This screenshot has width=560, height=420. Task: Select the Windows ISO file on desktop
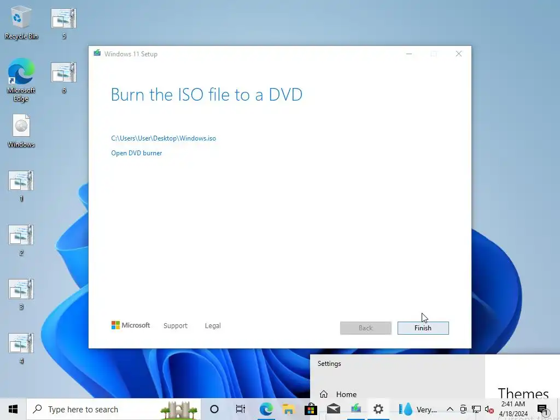coord(21,131)
